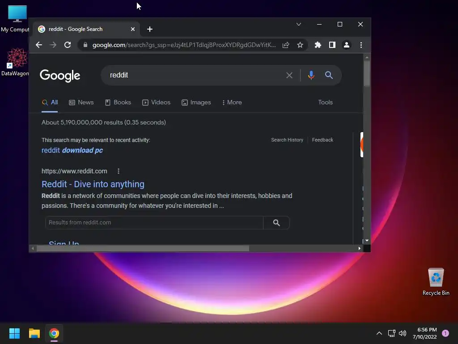This screenshot has width=458, height=344.
Task: Open Chrome's side panel icon
Action: click(x=332, y=45)
